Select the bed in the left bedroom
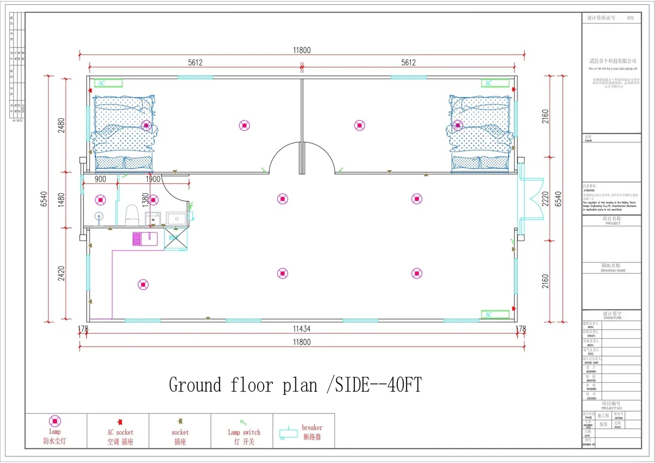 coord(124,133)
